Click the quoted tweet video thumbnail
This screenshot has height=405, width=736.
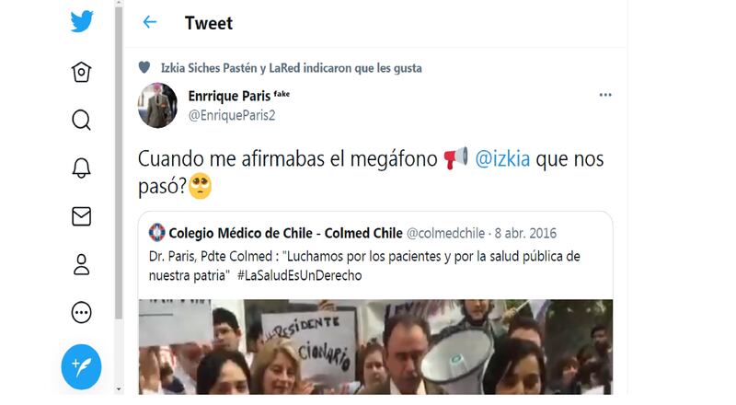[x=375, y=347]
